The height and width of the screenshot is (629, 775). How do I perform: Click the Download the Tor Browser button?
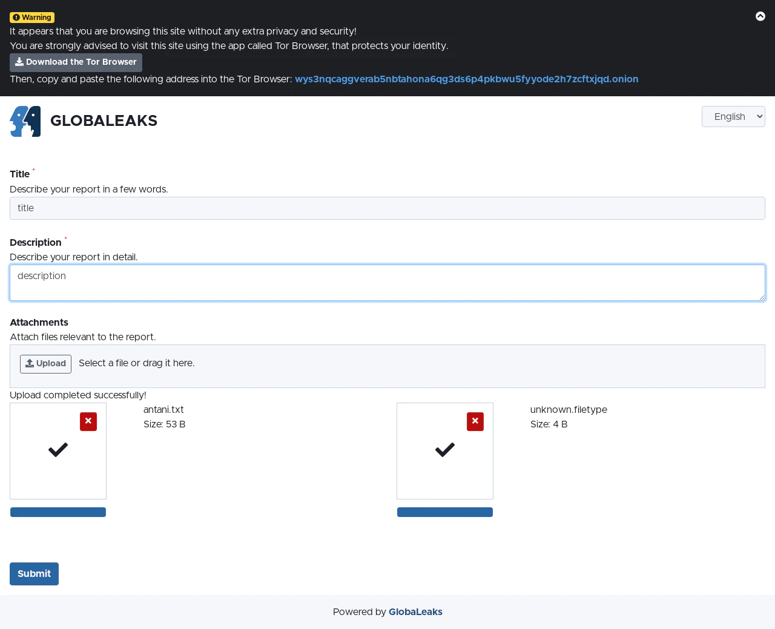tap(76, 62)
